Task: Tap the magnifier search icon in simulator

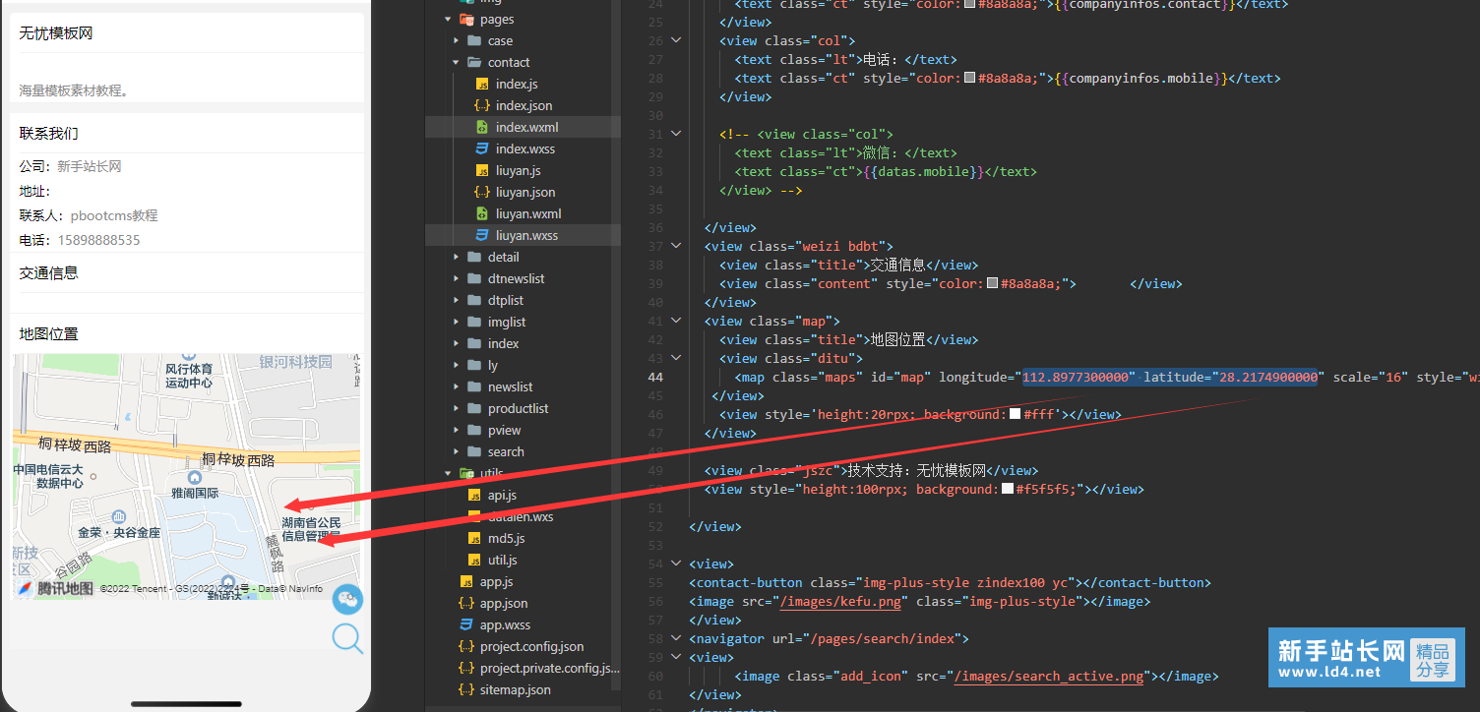Action: pos(347,639)
